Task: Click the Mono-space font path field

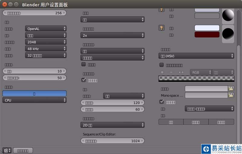Action: [x=207, y=95]
